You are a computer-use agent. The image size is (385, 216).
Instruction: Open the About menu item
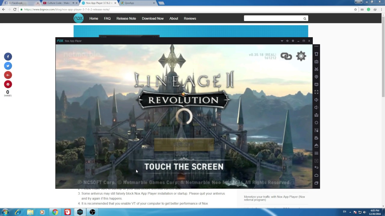[x=174, y=18]
